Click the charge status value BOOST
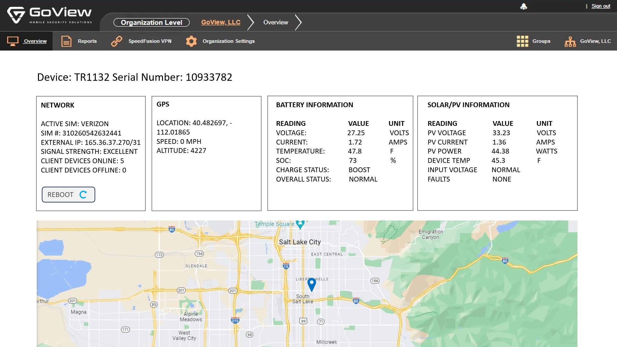617x347 pixels. (359, 170)
